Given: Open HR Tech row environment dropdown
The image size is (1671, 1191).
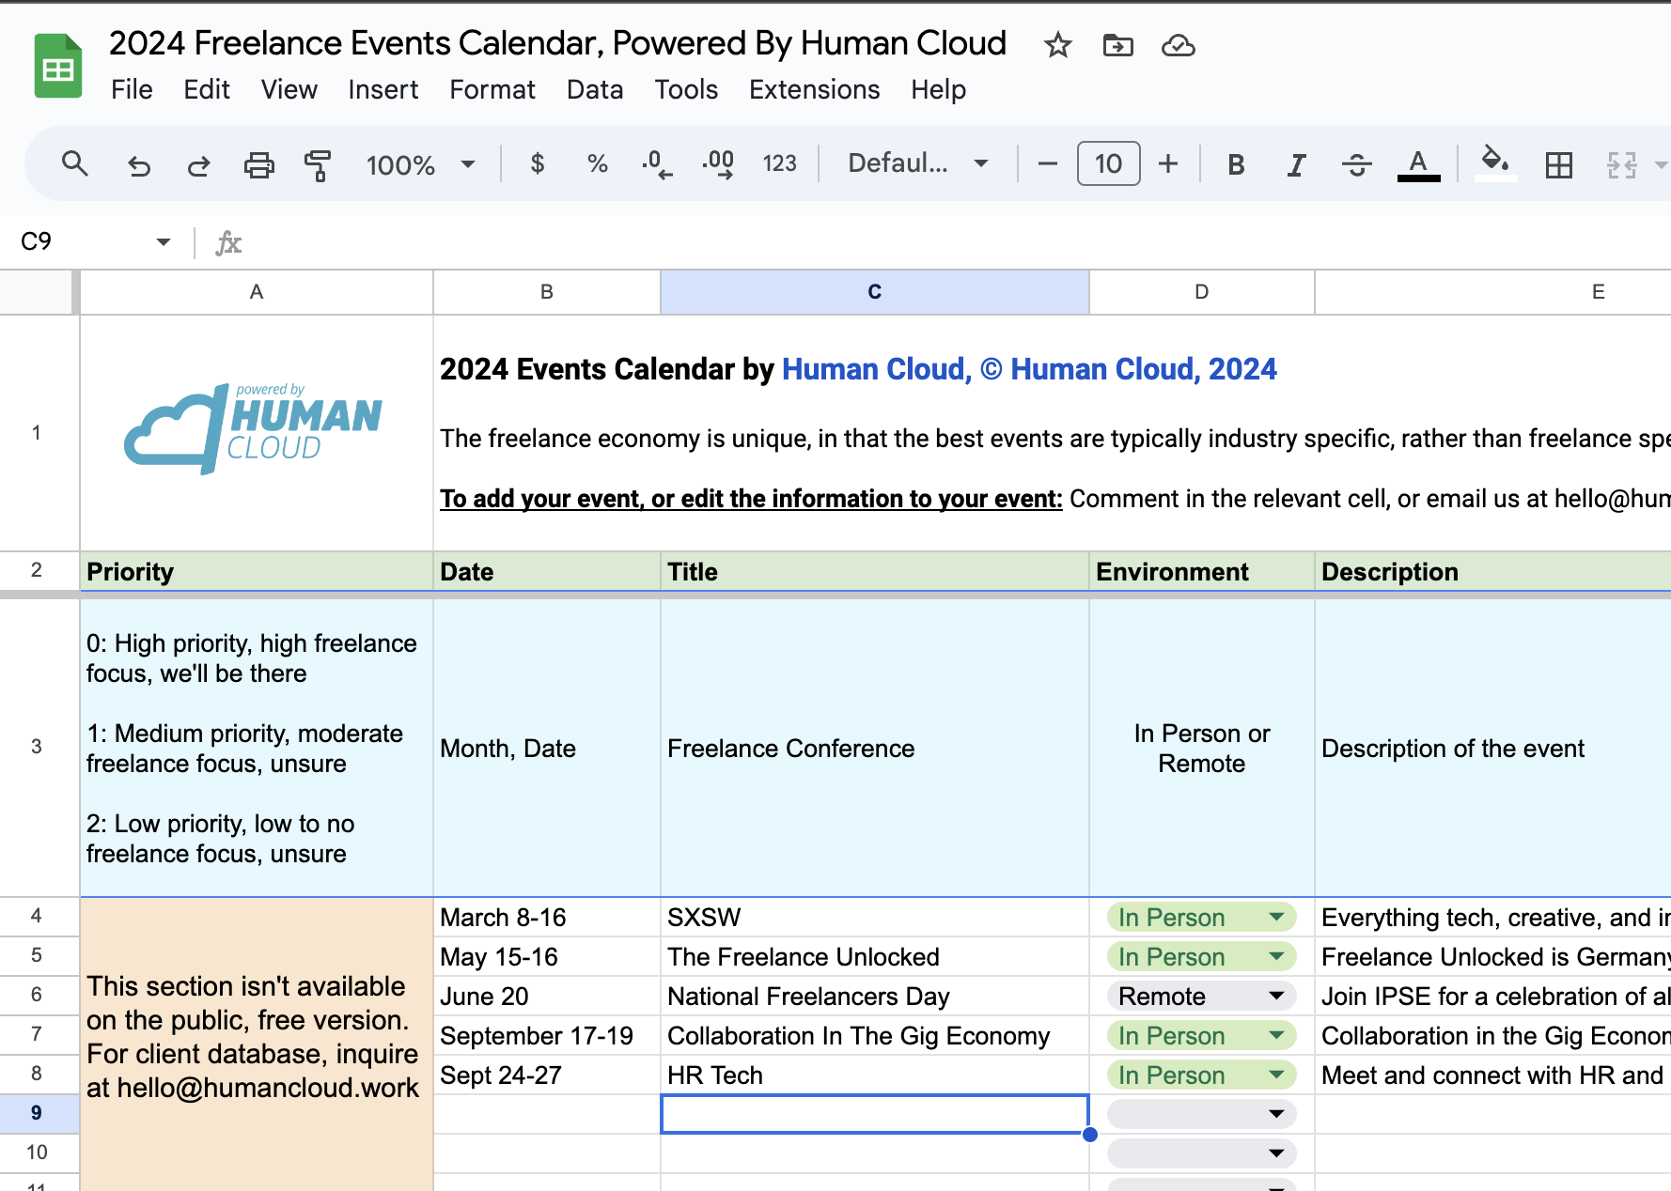Looking at the screenshot, I should click(x=1201, y=1075).
